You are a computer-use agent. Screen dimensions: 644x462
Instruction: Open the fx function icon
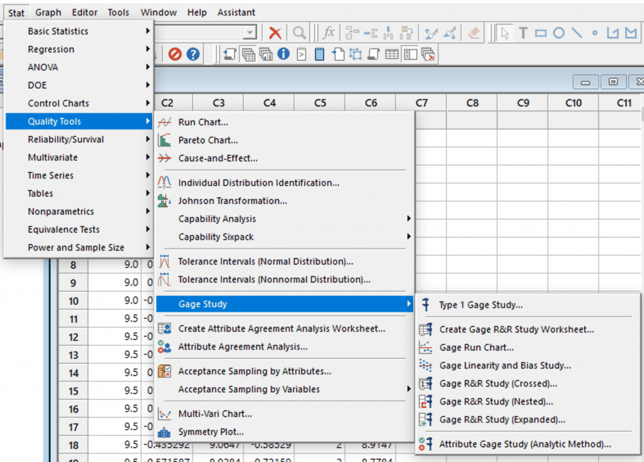328,33
